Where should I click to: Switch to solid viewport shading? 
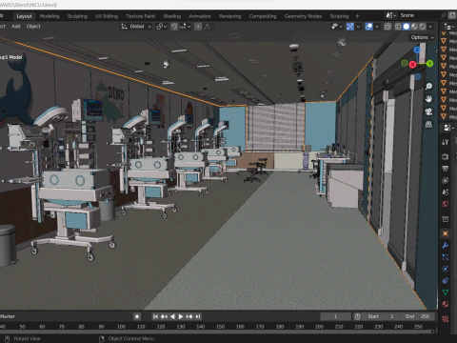407,27
